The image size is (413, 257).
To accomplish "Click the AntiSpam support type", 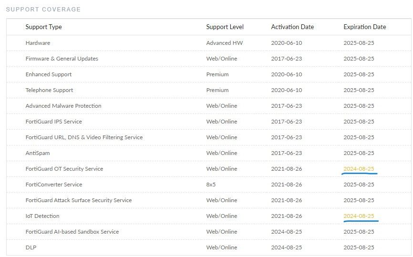I will coord(38,153).
